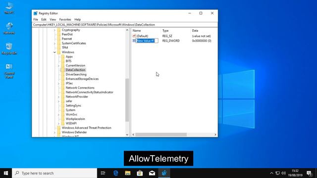This screenshot has height=178, width=317.
Task: Expand the Windows Defender key
Action: (x=54, y=133)
